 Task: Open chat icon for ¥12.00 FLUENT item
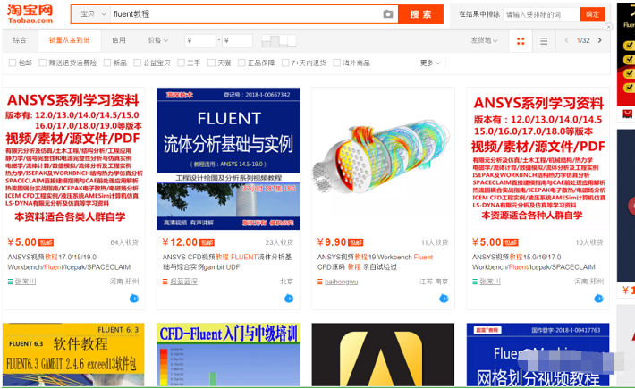(x=289, y=299)
